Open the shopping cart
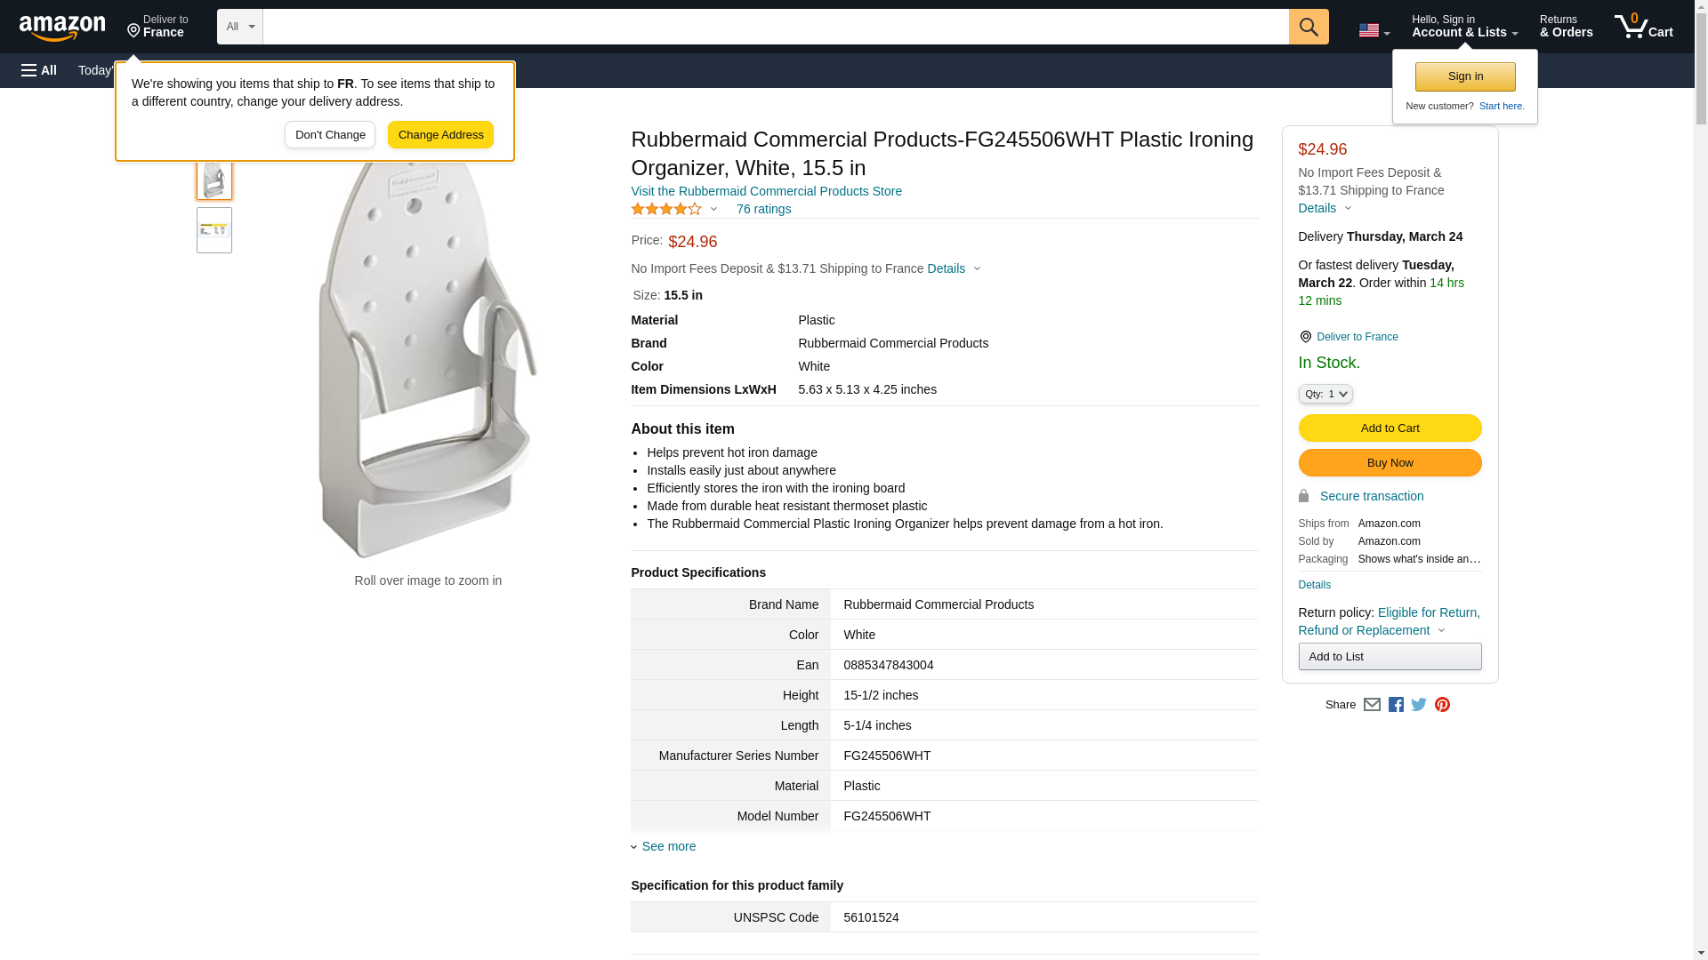1708x960 pixels. 1643,27
